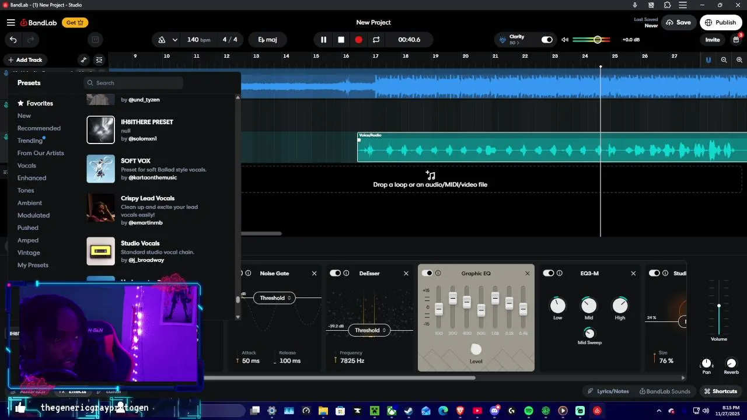The image size is (747, 420).
Task: Toggle the DeEsser effect on/off
Action: coord(335,273)
